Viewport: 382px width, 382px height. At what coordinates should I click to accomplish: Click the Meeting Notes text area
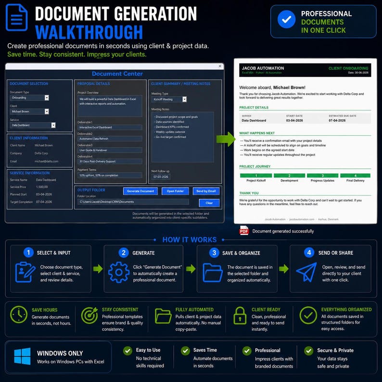point(183,137)
